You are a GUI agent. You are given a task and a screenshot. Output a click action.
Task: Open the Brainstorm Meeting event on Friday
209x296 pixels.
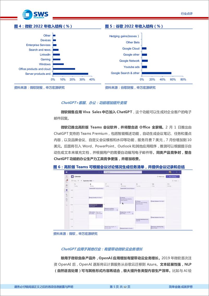(158, 228)
